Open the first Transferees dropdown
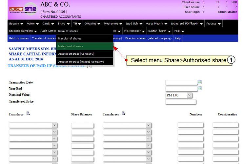Viewport: 246px width, 164px height. coord(127,125)
